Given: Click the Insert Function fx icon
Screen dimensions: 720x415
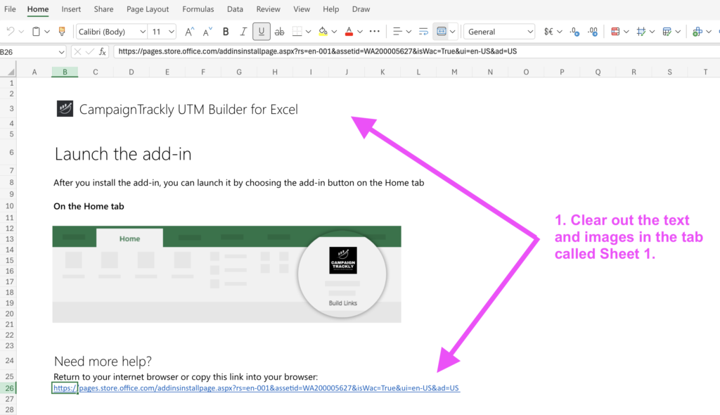Looking at the screenshot, I should [103, 52].
